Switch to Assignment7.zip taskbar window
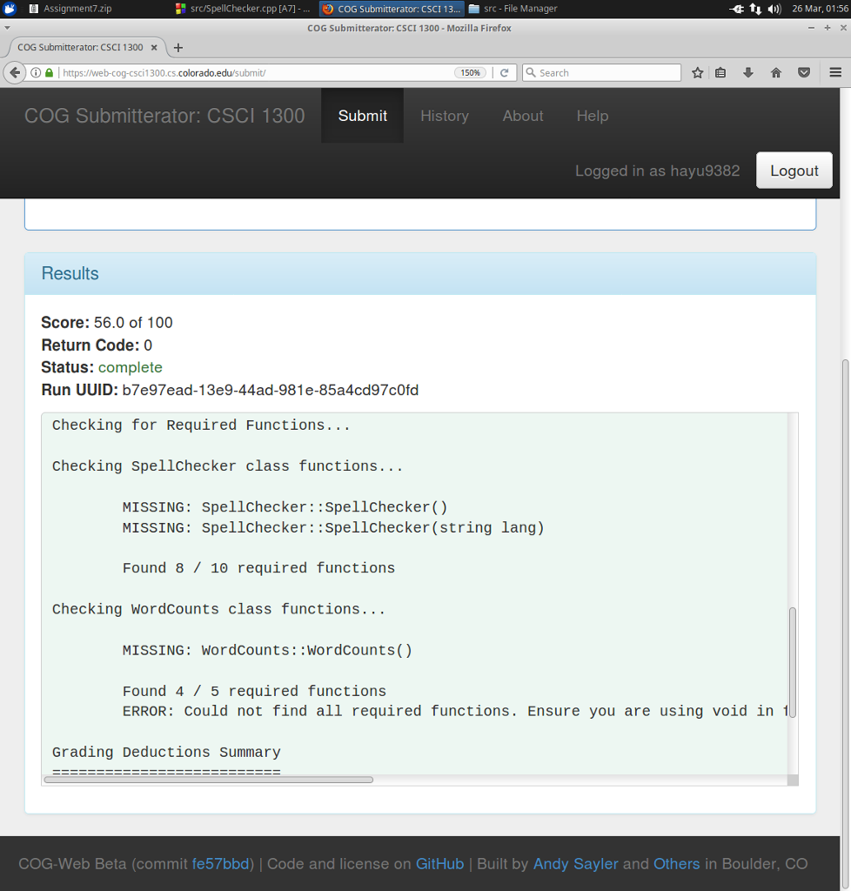The image size is (851, 891). click(70, 9)
